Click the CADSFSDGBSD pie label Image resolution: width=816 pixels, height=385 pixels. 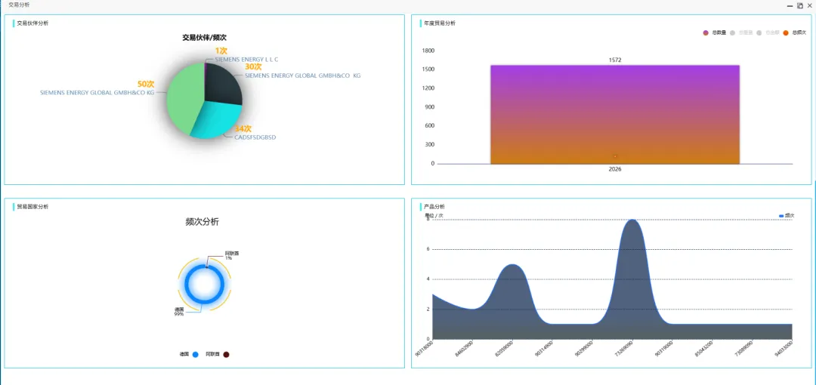point(255,137)
